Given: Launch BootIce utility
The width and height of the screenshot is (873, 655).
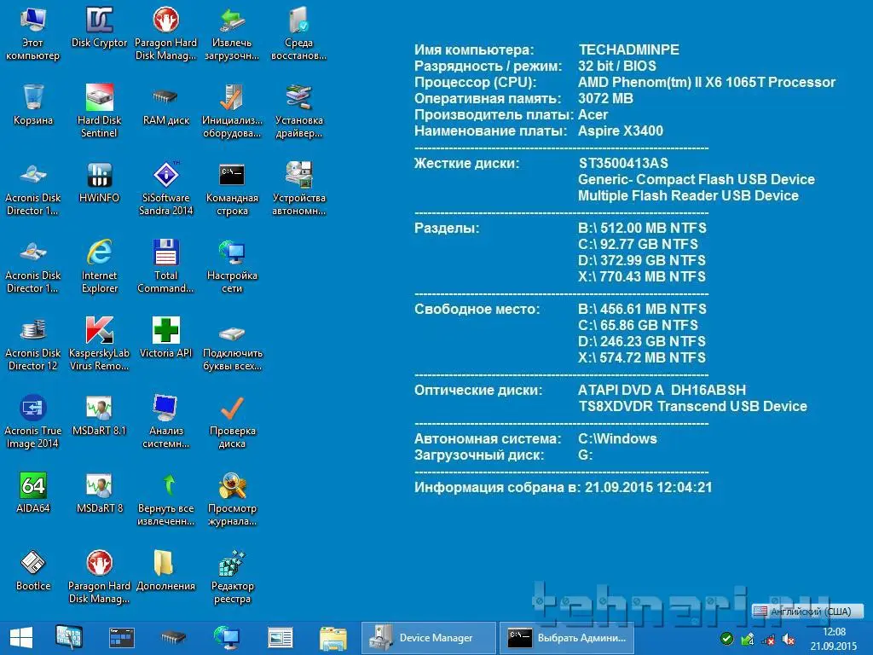Looking at the screenshot, I should (32, 564).
